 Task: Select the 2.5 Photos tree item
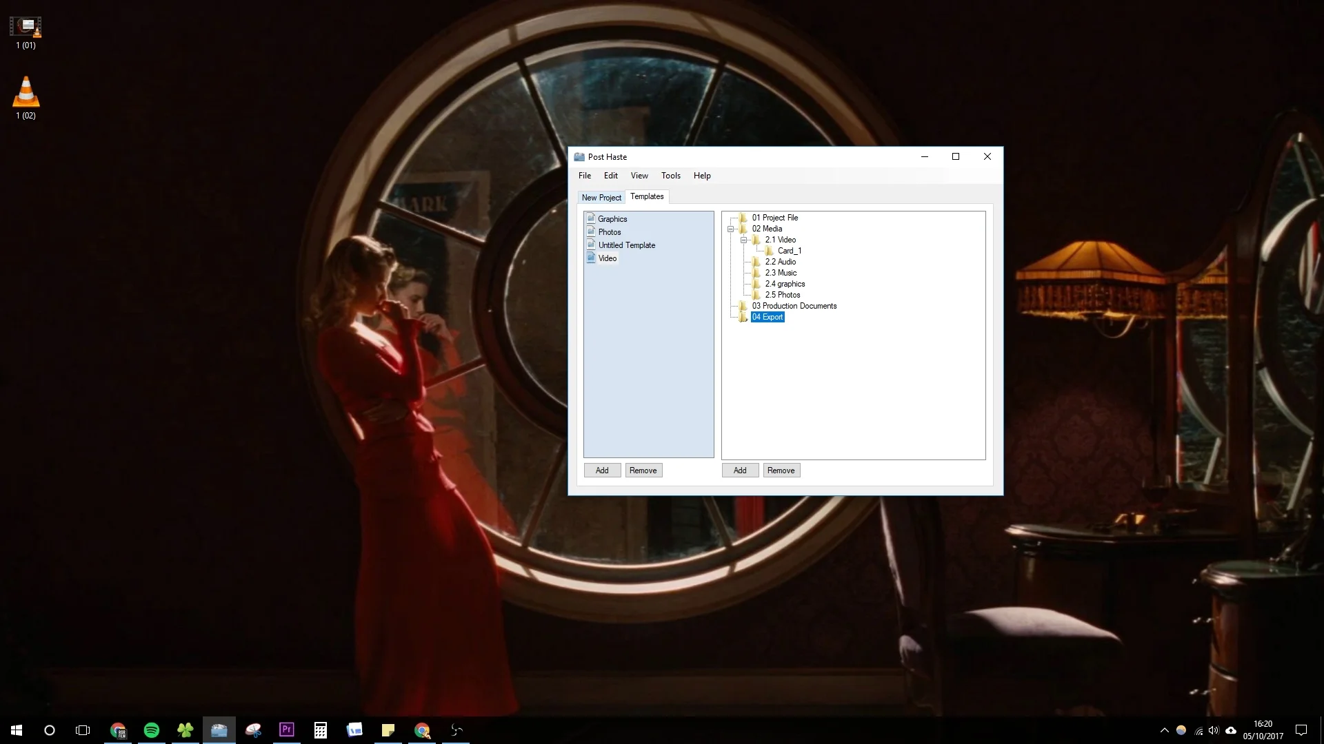[783, 295]
